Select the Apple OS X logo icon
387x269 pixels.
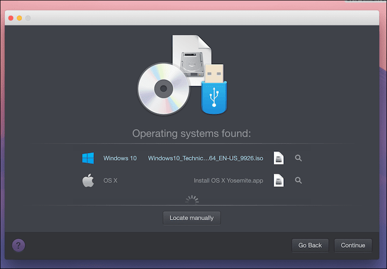tap(88, 180)
